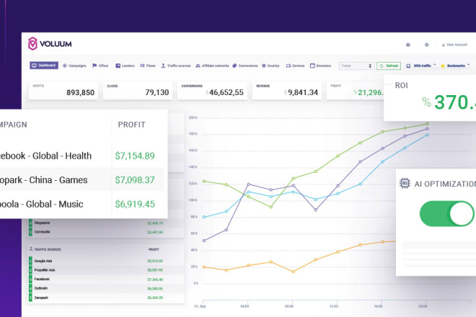Expand the With traffic filter dropdown
Image resolution: width=476 pixels, height=317 pixels.
(x=420, y=66)
